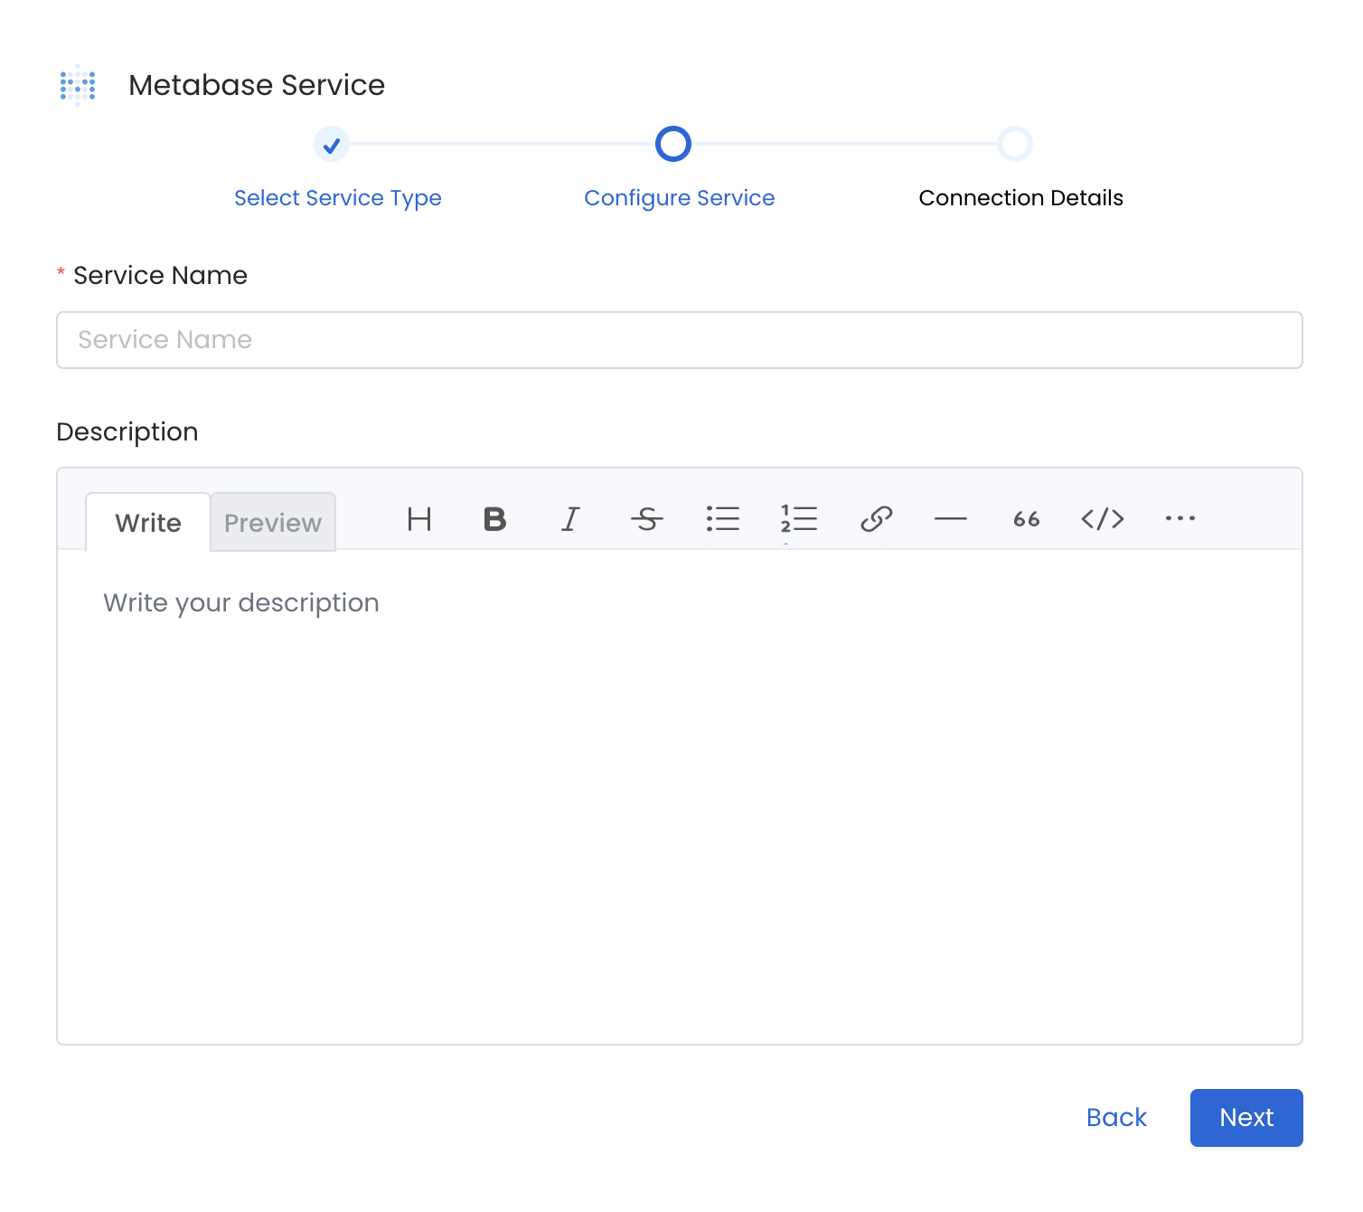1363x1212 pixels.
Task: Jump to the Connection Details step
Action: click(1020, 197)
